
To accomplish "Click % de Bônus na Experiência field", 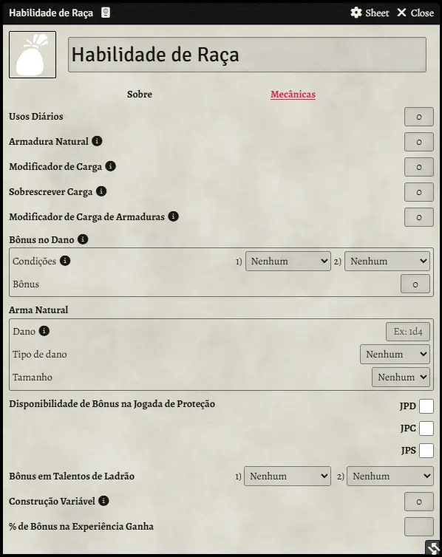I will 419,527.
